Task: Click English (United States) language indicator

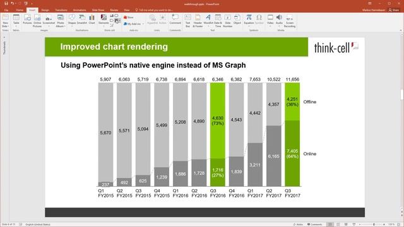Action: coord(38,224)
